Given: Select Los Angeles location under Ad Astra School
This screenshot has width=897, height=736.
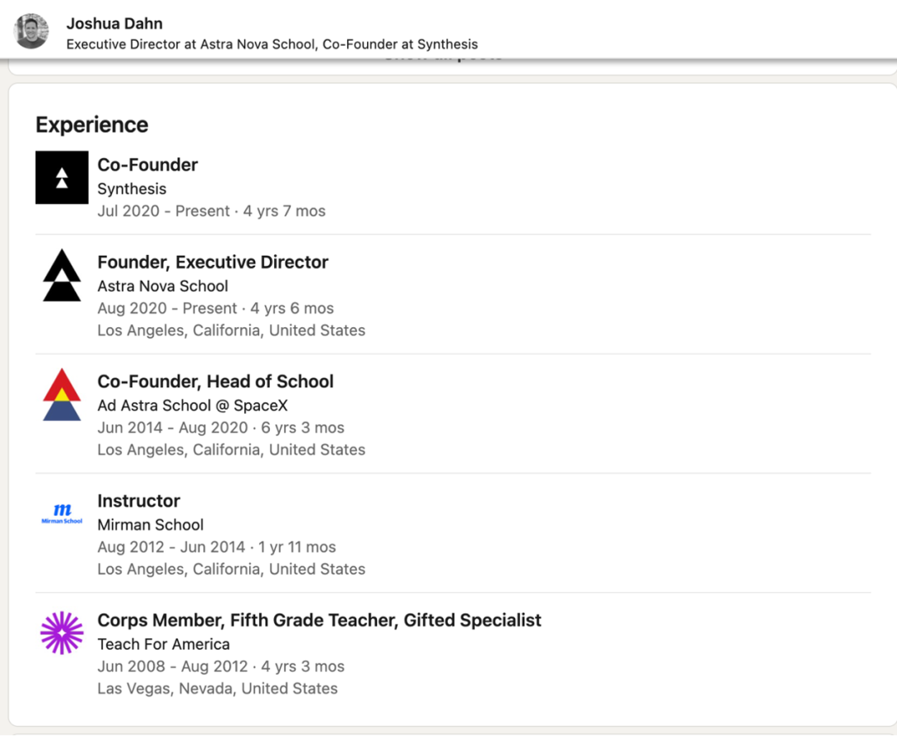Looking at the screenshot, I should [232, 450].
